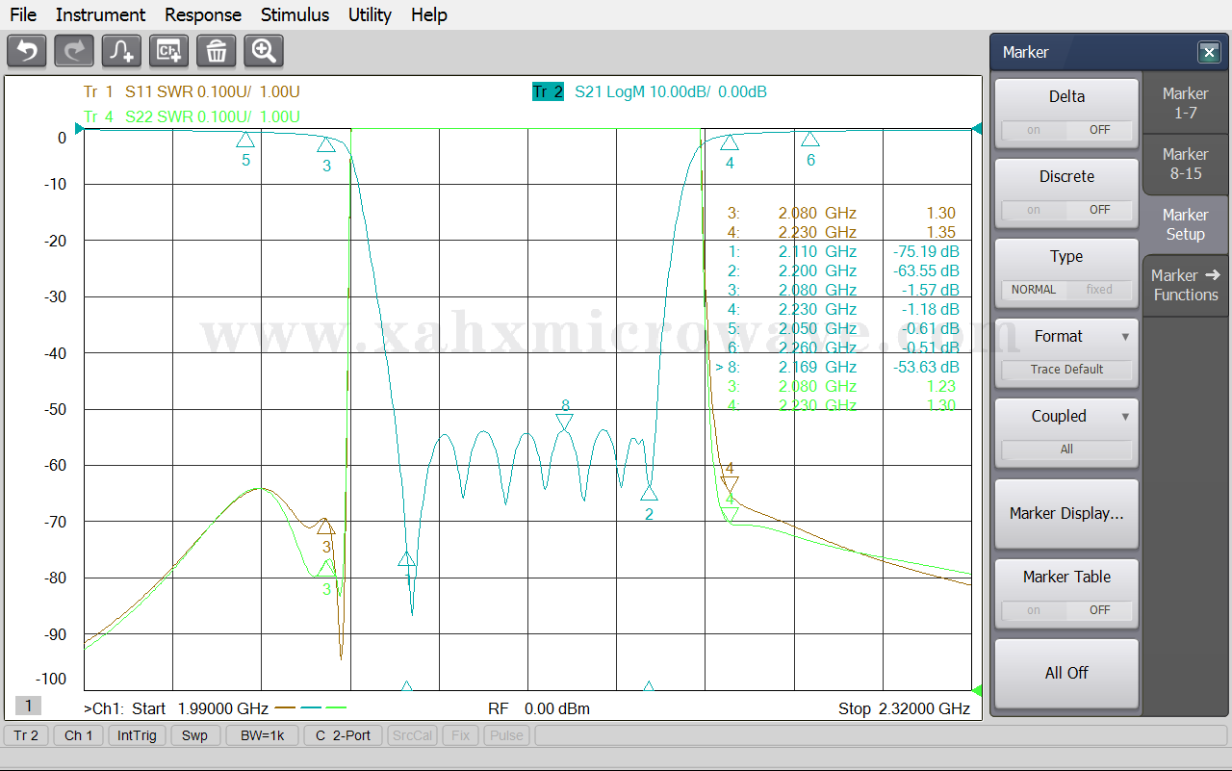Toggle Marker Table on/off switch
The width and height of the screenshot is (1232, 771).
point(1066,610)
